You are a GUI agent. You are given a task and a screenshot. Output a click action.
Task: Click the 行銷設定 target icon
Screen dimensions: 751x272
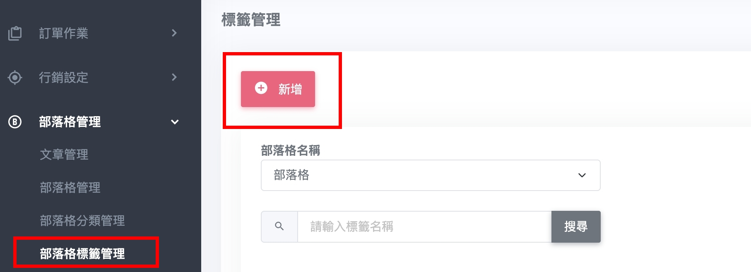click(x=15, y=77)
